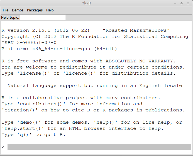The width and height of the screenshot is (193, 156).
Task: Open the Help menu
Action: 50,10
